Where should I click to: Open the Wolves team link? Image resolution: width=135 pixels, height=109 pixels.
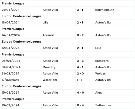(100, 73)
